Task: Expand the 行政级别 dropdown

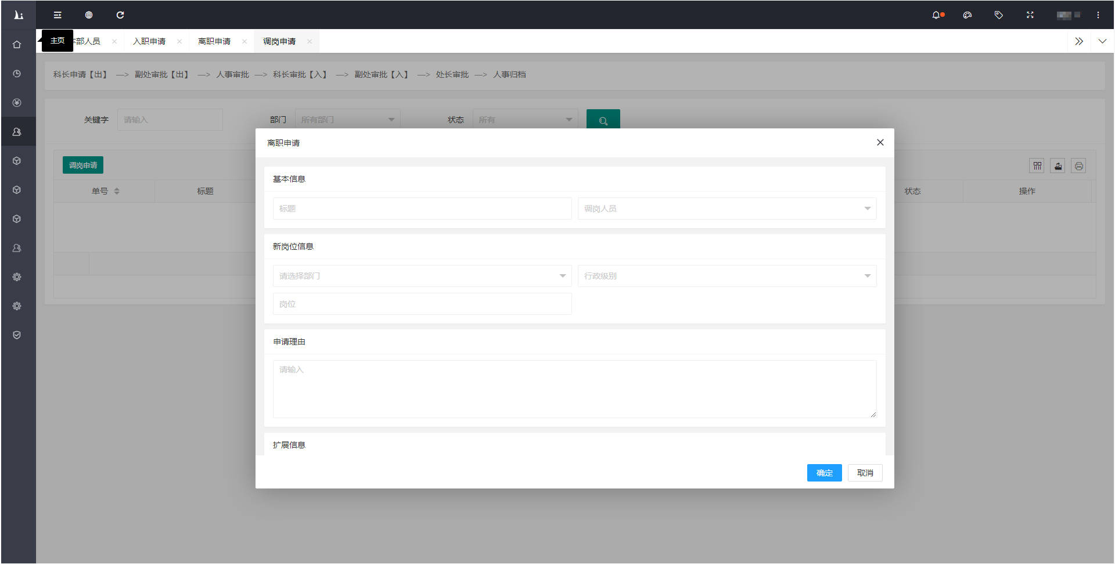Action: click(x=726, y=276)
